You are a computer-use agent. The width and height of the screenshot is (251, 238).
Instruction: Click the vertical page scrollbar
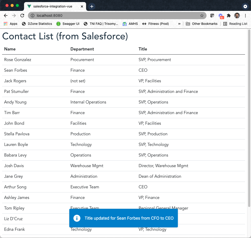(x=249, y=116)
